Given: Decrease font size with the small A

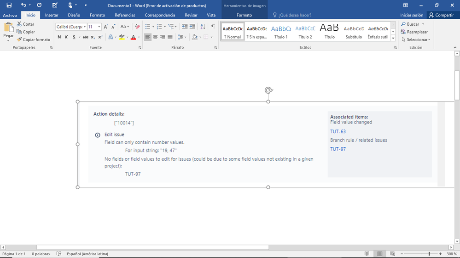Looking at the screenshot, I should click(113, 27).
